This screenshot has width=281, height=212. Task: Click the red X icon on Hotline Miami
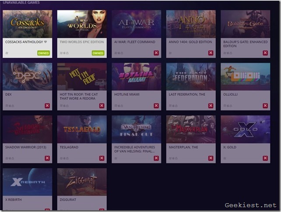(156, 106)
